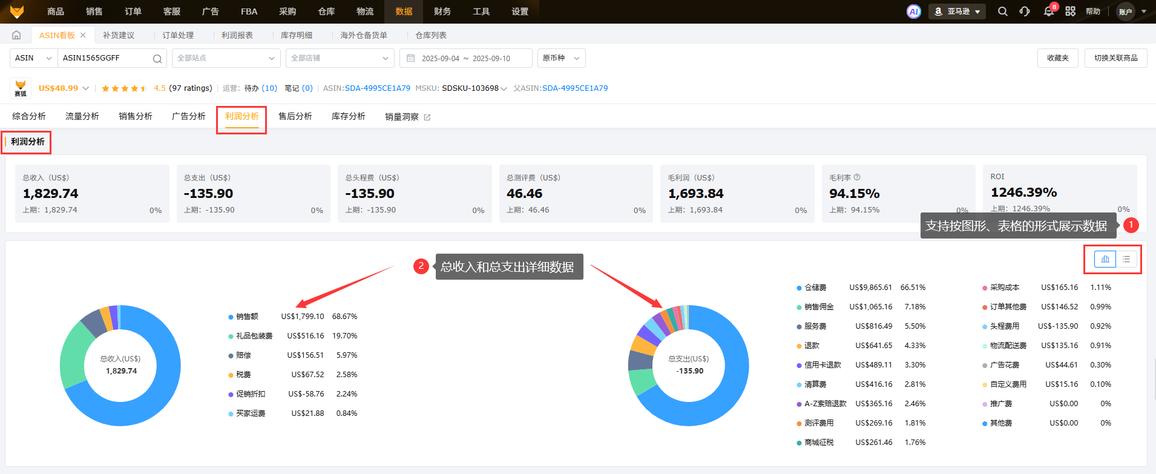This screenshot has height=474, width=1156.
Task: Click the 切换关联商品 button
Action: 1115,58
